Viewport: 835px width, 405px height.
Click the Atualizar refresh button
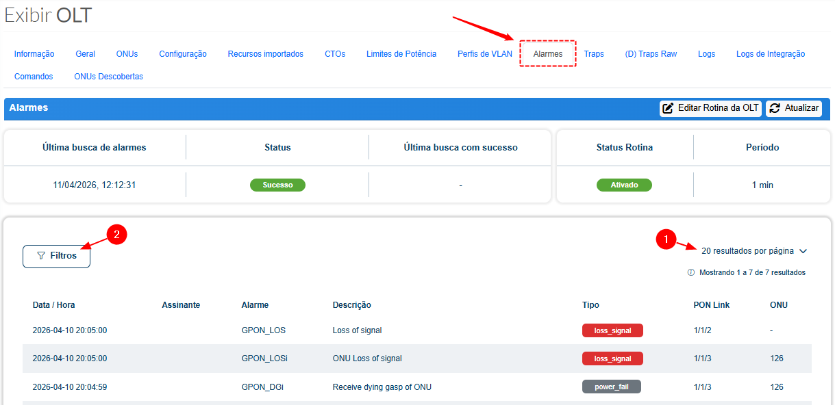coord(794,108)
